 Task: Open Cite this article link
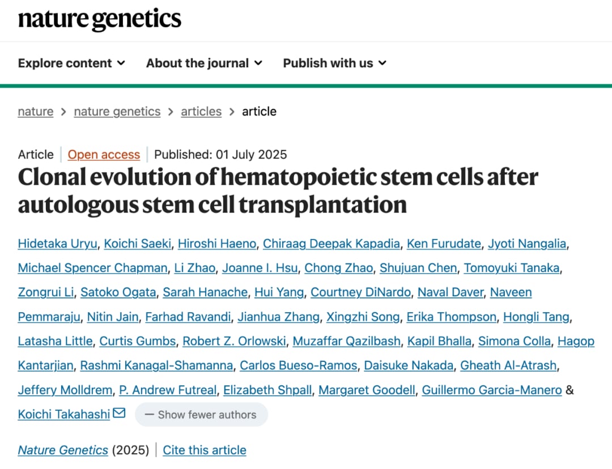coord(205,450)
